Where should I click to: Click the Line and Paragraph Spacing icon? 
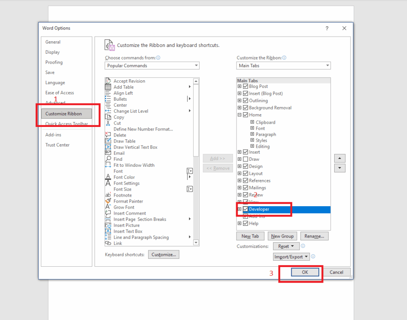[108, 237]
